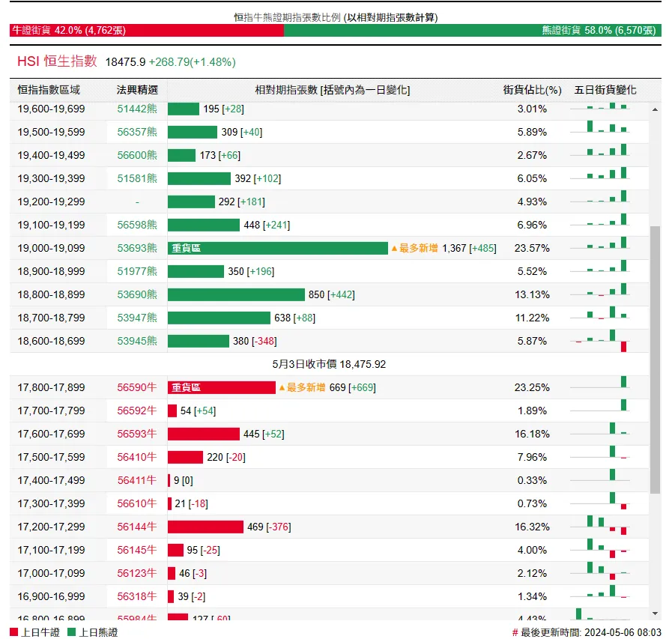Click the scrollbar up arrow
This screenshot has width=666, height=639.
(x=656, y=109)
